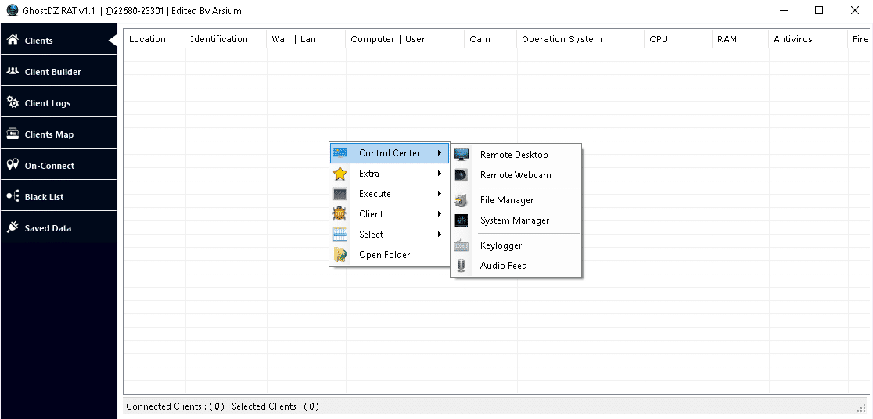The height and width of the screenshot is (419, 873).
Task: Open the Client Builder section
Action: point(59,71)
